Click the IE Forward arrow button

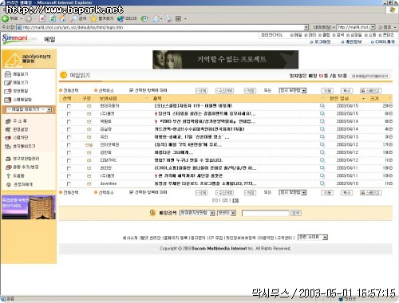(x=28, y=18)
